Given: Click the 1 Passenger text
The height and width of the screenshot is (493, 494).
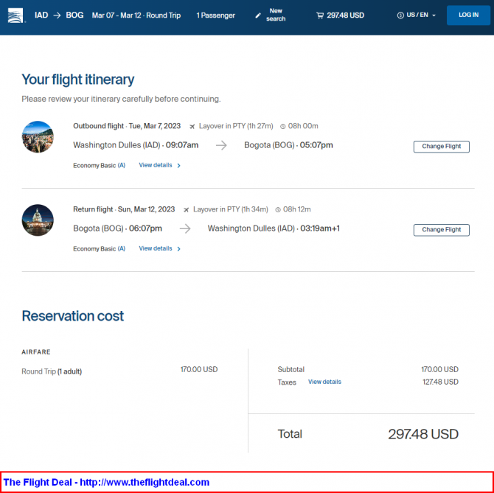Looking at the screenshot, I should (216, 15).
